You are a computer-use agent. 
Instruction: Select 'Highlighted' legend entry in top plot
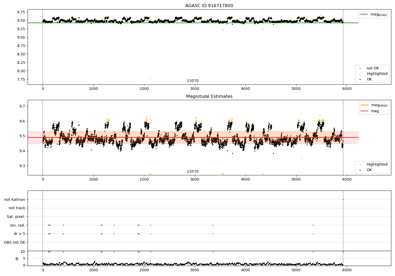click(x=374, y=74)
